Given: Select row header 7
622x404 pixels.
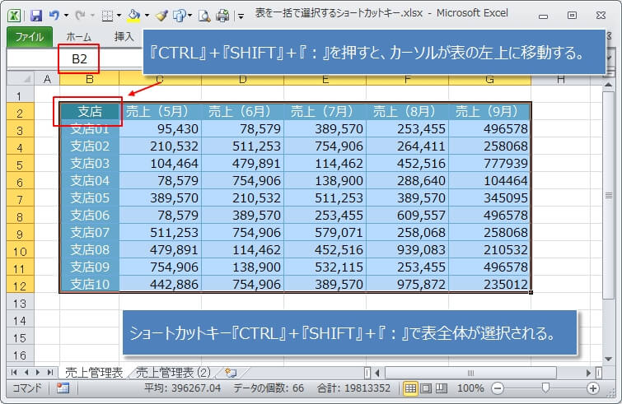Looking at the screenshot, I should pos(21,199).
